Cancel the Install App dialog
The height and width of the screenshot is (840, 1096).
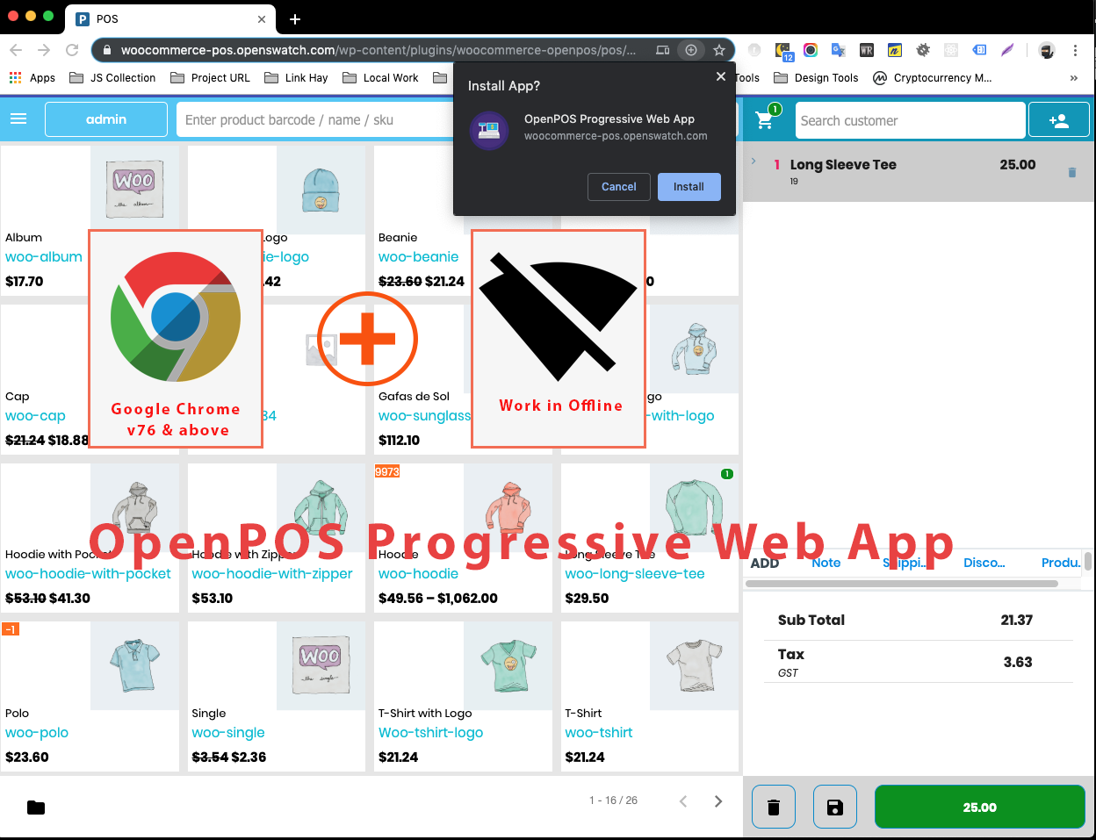(x=618, y=187)
